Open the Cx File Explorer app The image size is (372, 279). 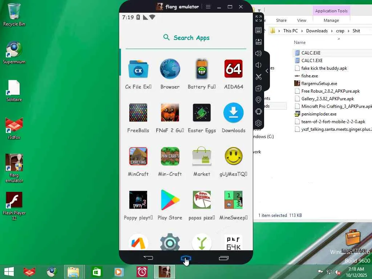138,69
